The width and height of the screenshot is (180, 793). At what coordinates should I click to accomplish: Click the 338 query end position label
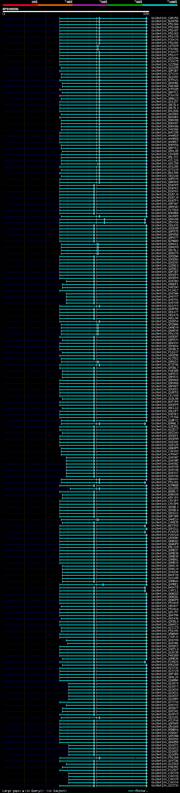pos(145,14)
